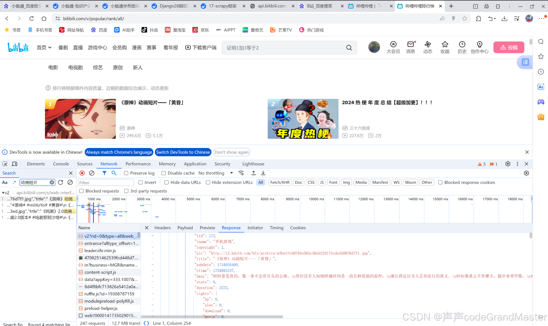Click the 投稿 upload button
The width and height of the screenshot is (548, 326).
pos(509,48)
